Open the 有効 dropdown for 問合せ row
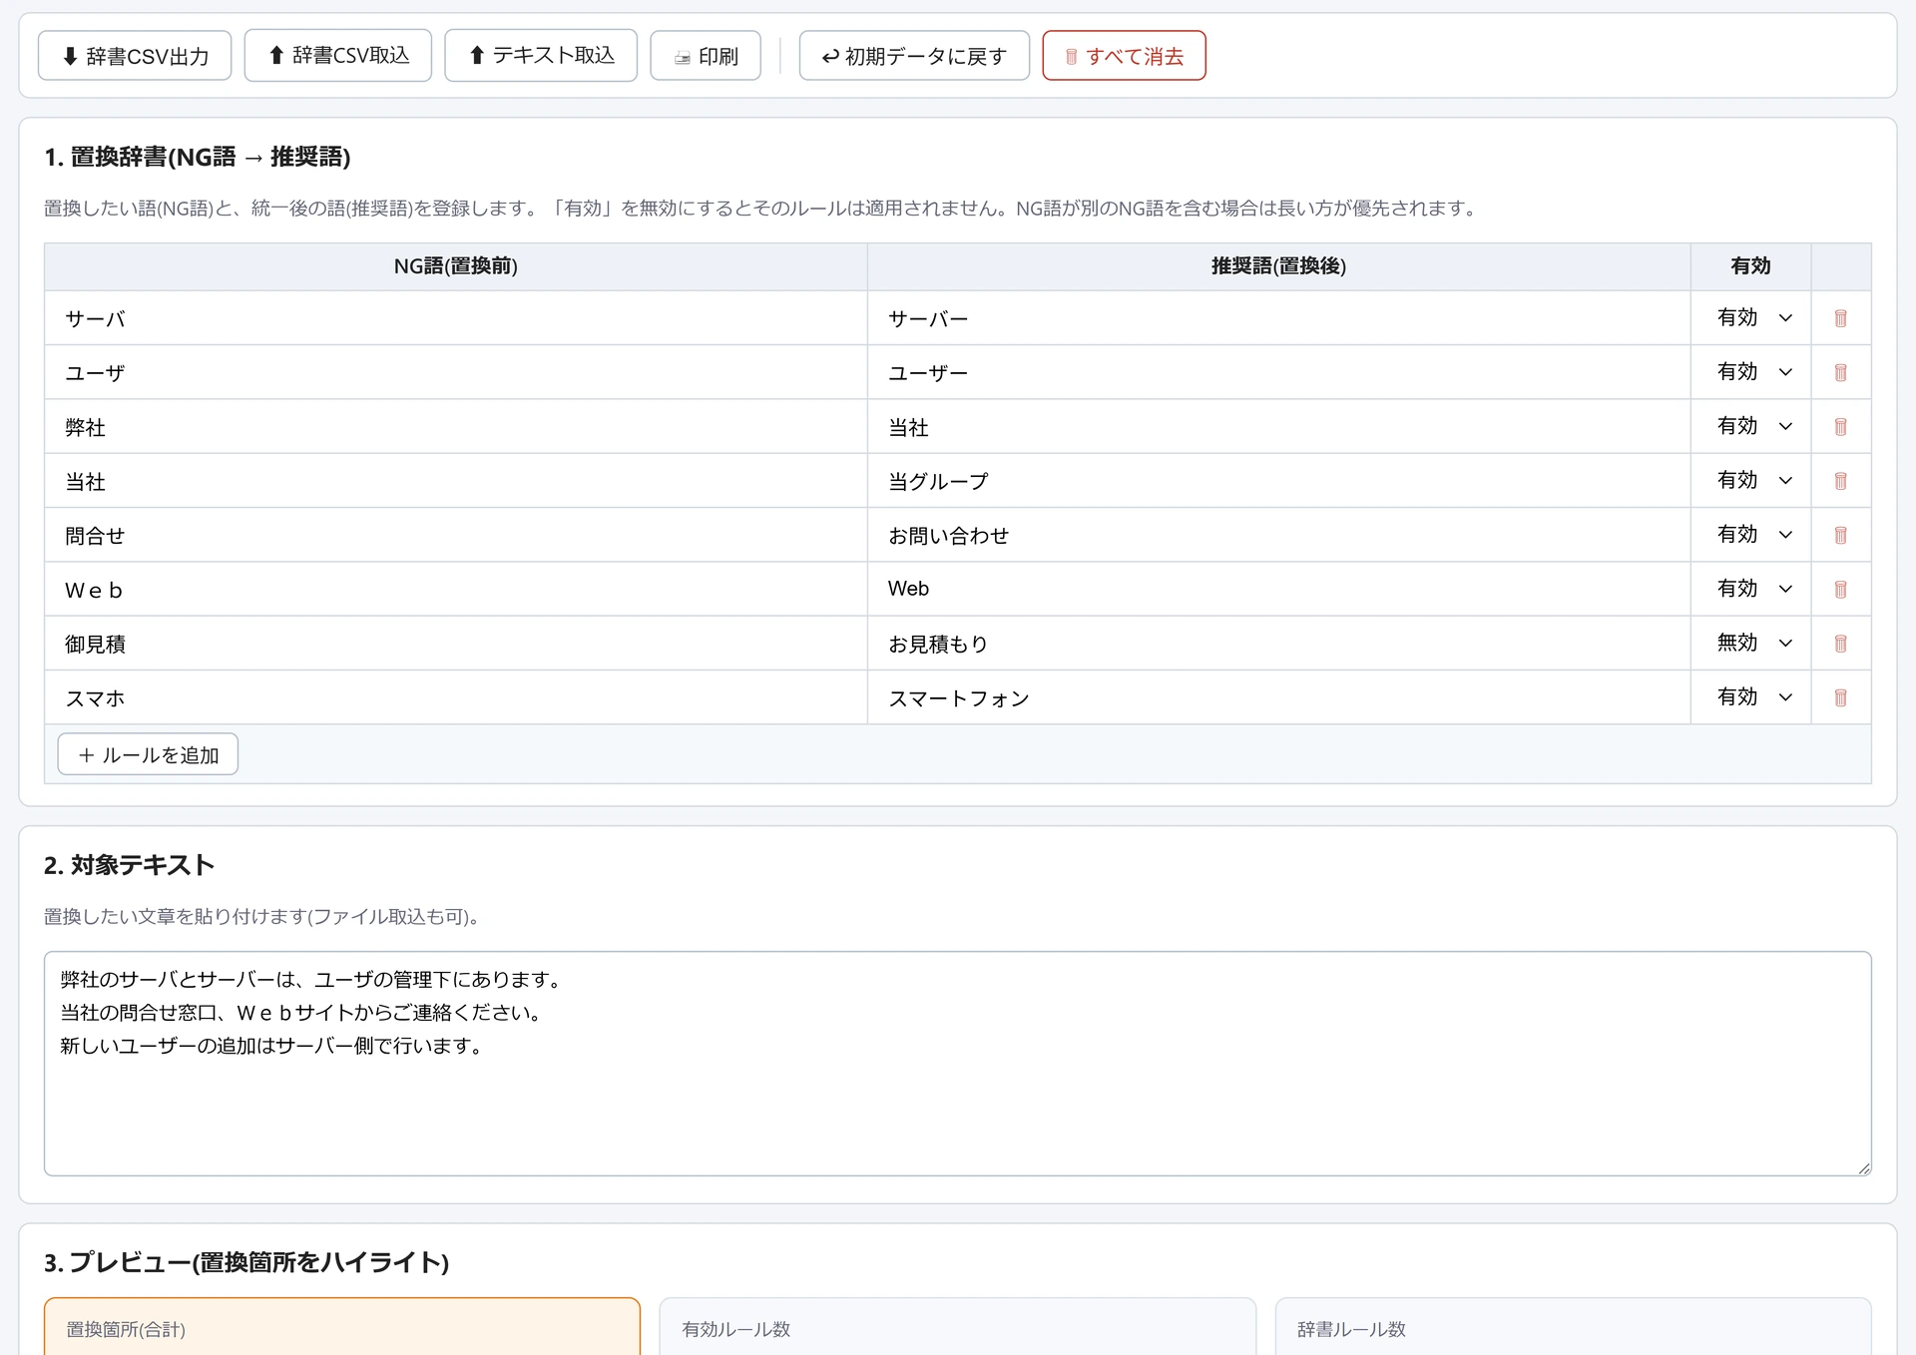The height and width of the screenshot is (1355, 1916). pos(1752,535)
